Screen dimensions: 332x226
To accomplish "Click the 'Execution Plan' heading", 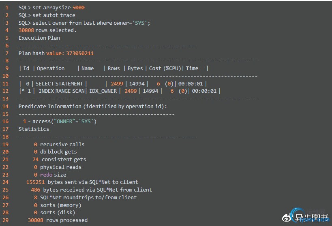I will pyautogui.click(x=39, y=38).
